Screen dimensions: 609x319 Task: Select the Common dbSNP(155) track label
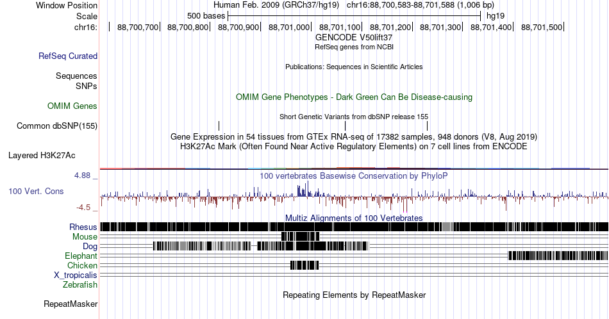pyautogui.click(x=56, y=126)
